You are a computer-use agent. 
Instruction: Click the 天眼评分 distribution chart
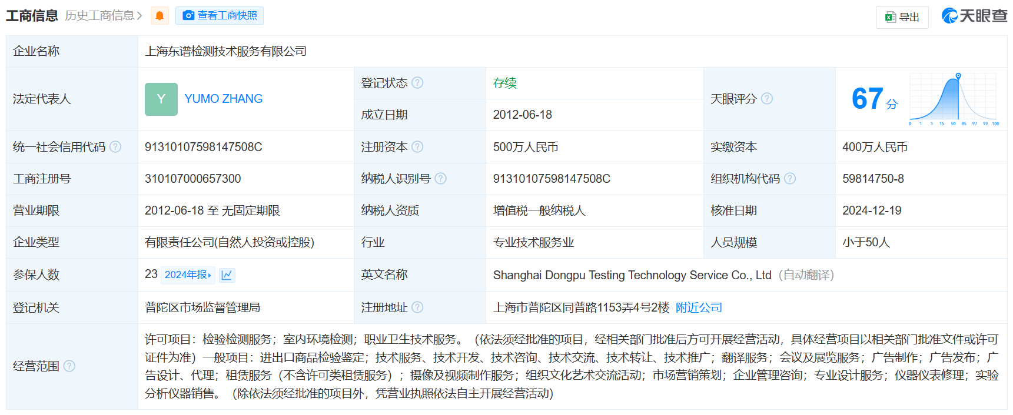(x=954, y=99)
